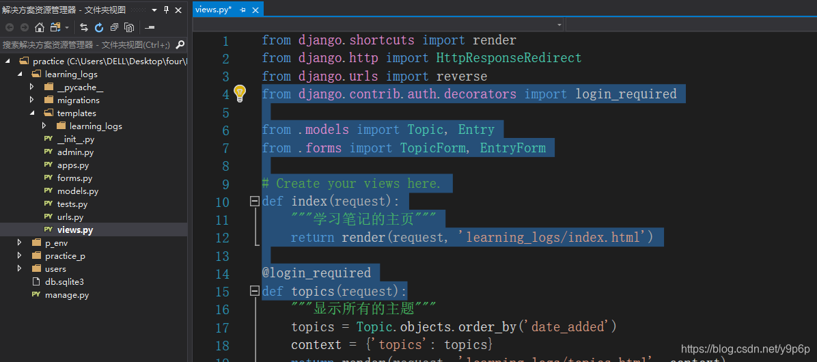Expand the p_env folder triangle
This screenshot has height=362, width=817.
coord(20,242)
